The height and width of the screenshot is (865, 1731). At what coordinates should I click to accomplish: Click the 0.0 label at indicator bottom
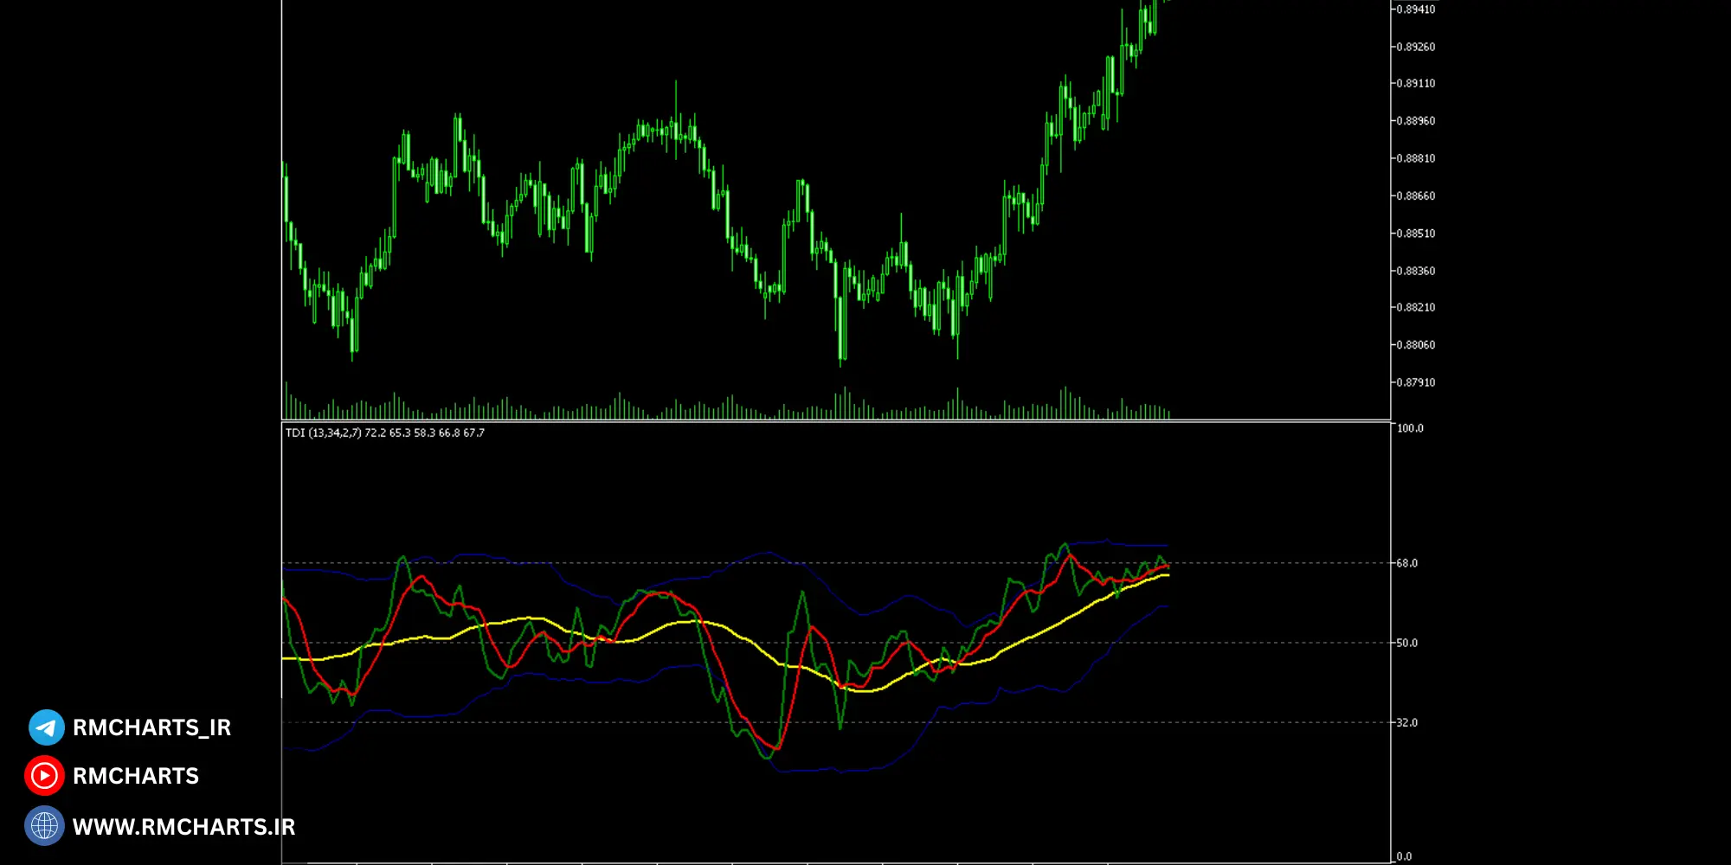click(x=1404, y=856)
